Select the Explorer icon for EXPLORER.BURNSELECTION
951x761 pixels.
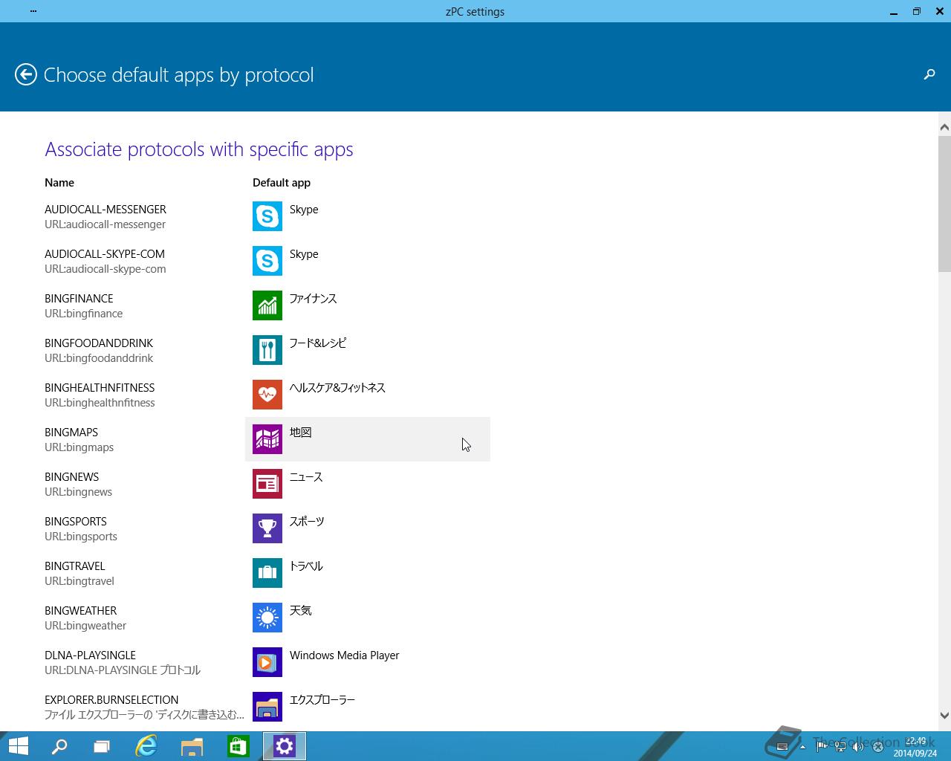point(267,707)
